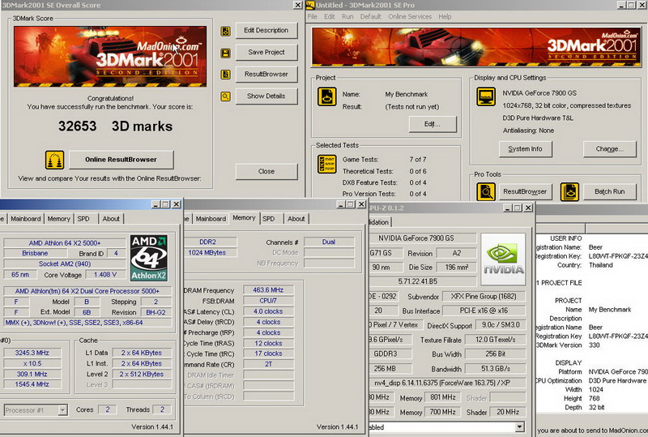Minimize the 3DMark2001 SE Pro window
Image resolution: width=648 pixels, height=437 pixels.
[x=621, y=5]
